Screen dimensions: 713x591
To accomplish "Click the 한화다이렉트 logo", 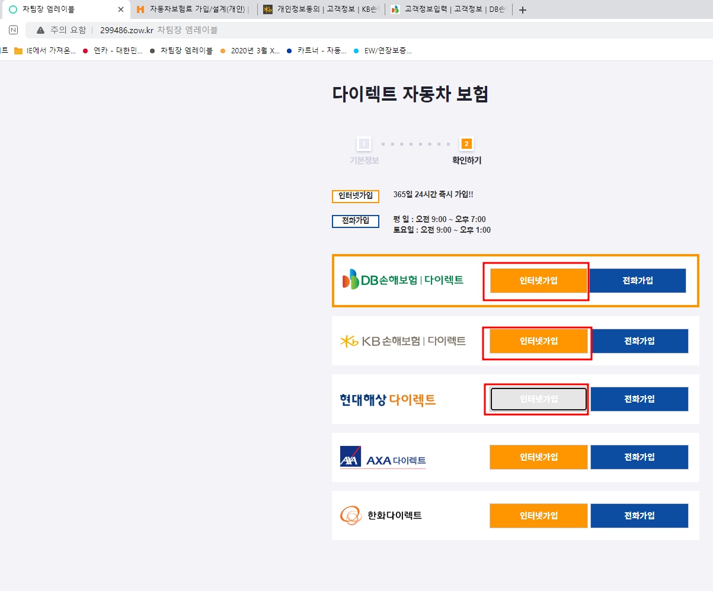I will coord(381,515).
